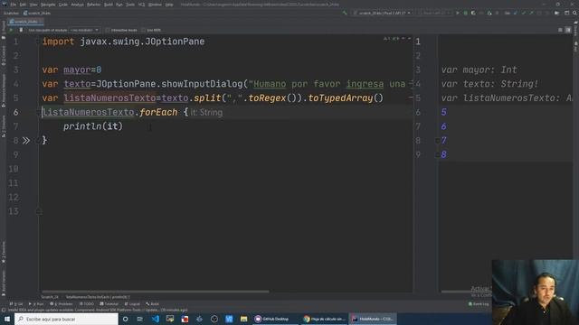
Task: Click the Git update project arrow icon
Action: pos(516,13)
